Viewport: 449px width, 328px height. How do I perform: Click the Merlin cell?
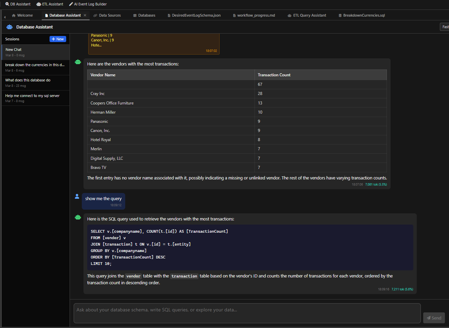pos(171,149)
